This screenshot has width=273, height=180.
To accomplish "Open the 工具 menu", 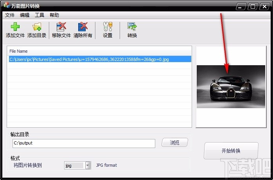I will [40, 15].
